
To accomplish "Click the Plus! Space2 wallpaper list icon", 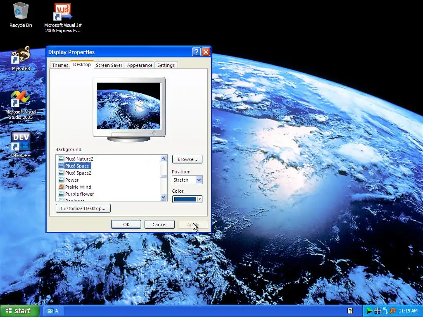I will pos(61,173).
